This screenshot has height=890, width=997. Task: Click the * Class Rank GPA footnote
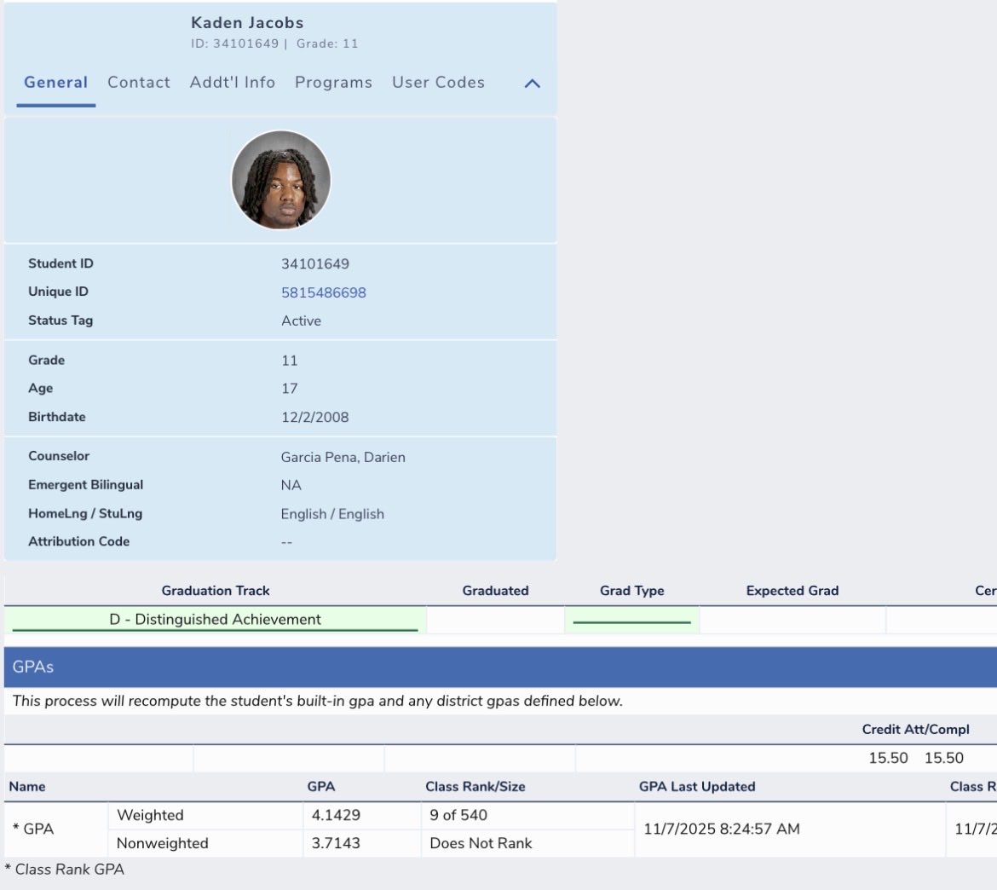pyautogui.click(x=64, y=870)
